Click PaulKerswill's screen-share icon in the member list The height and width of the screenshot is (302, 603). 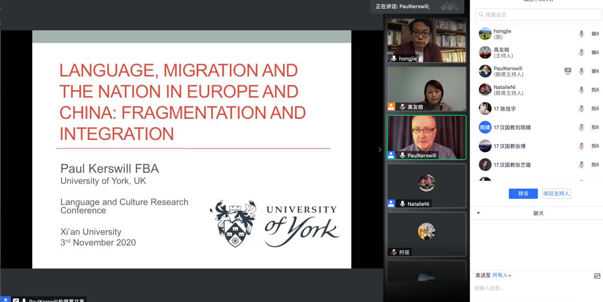(567, 71)
